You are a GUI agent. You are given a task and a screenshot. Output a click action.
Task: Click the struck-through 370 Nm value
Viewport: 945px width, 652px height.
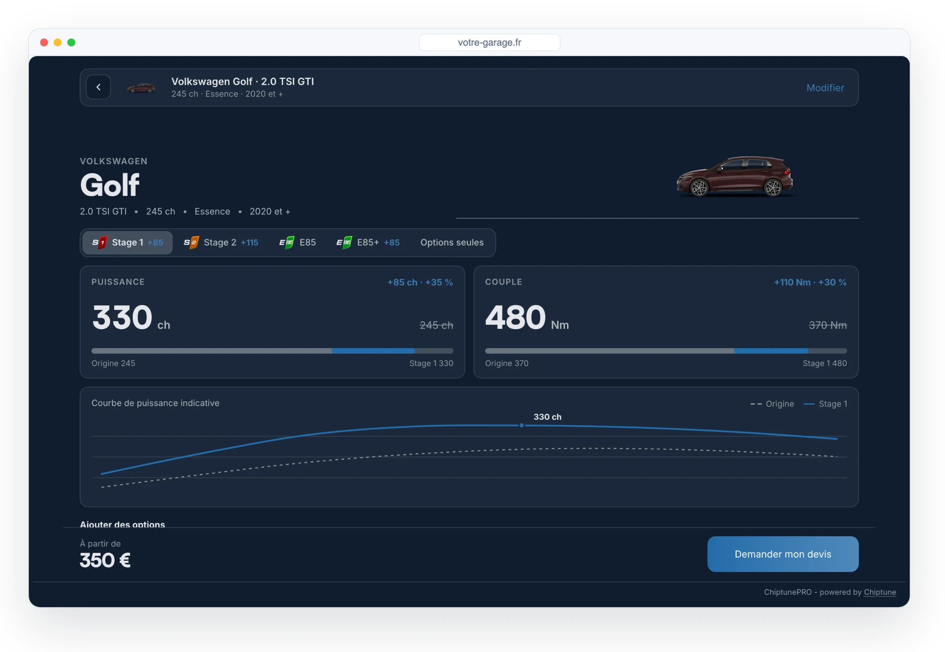(x=827, y=325)
